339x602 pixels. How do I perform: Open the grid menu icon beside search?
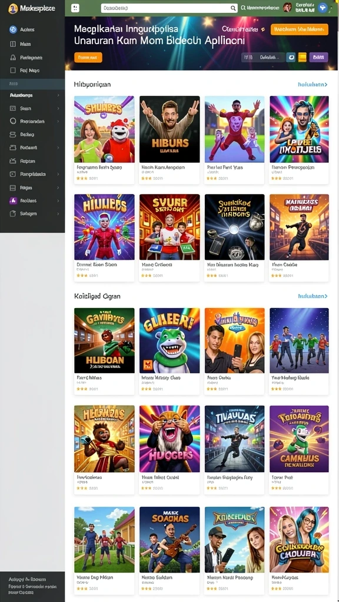coord(75,8)
